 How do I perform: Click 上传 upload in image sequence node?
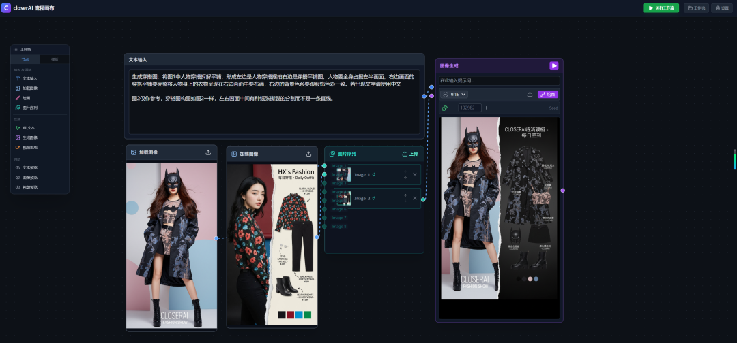tap(410, 154)
